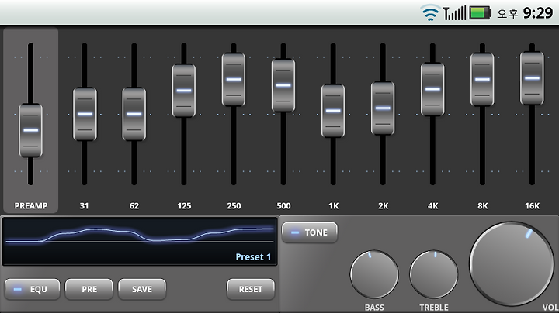
Task: Click the 1K band slider handle
Action: (x=333, y=111)
